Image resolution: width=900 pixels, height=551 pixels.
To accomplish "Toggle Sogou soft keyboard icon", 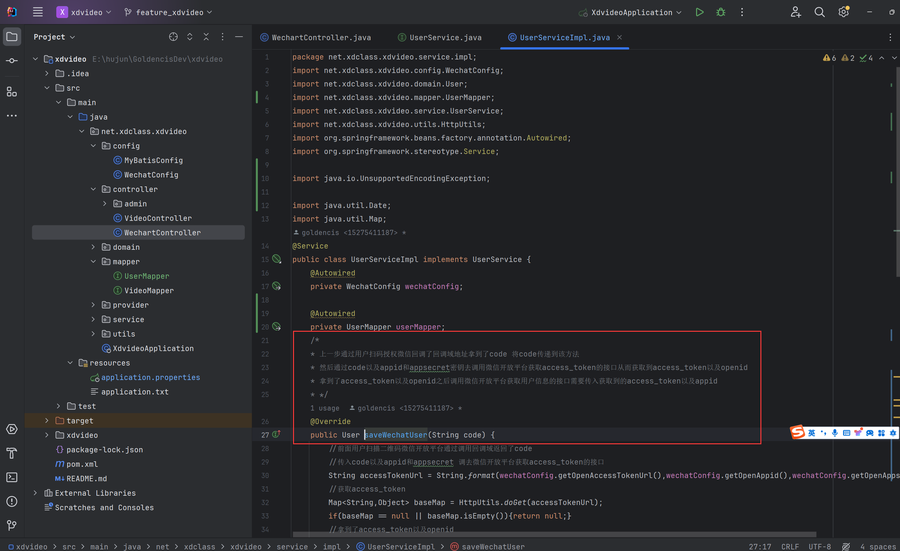I will click(846, 433).
